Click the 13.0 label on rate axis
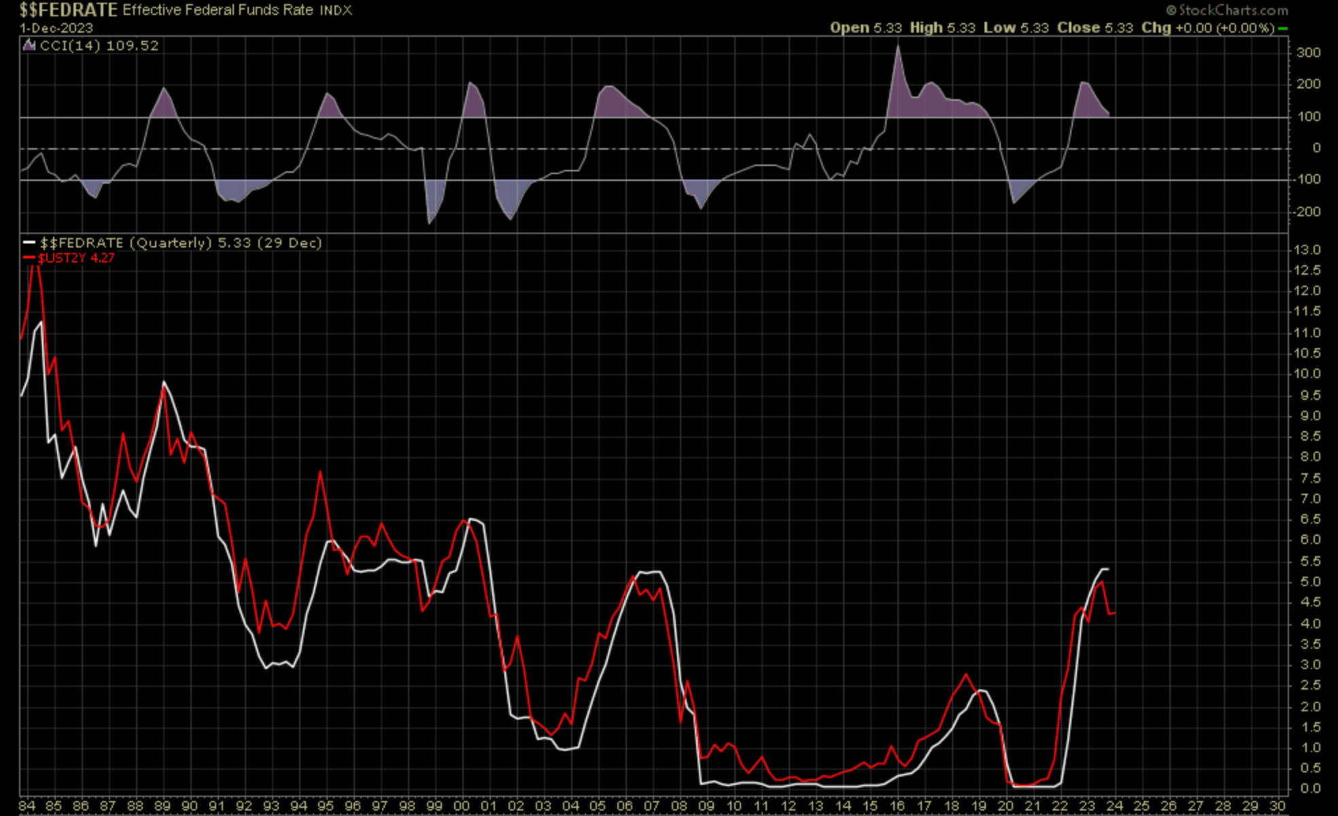 pyautogui.click(x=1307, y=250)
